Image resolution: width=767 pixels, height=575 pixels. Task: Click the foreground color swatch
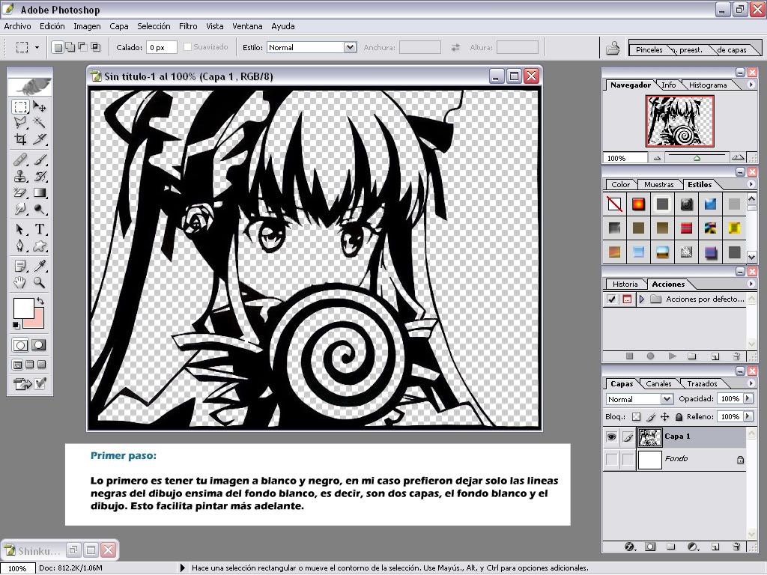click(23, 308)
